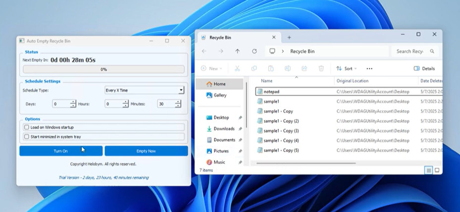Click the Auto Empty Recycle Bin title bar icon
460x212 pixels.
pyautogui.click(x=22, y=41)
